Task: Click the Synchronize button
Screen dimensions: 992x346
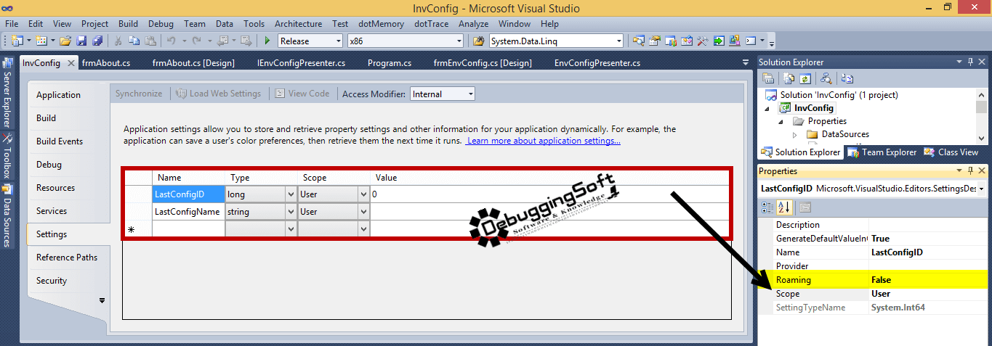Action: 139,94
